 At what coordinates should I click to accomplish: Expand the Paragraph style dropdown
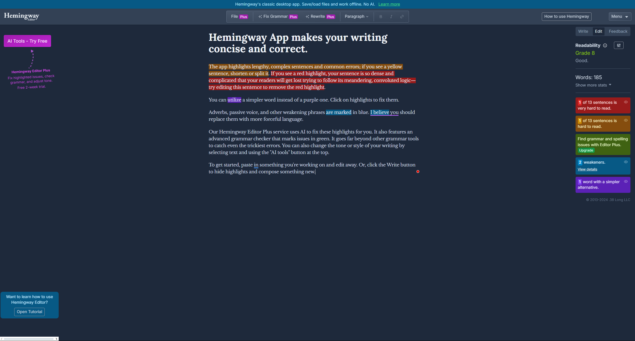coord(356,16)
